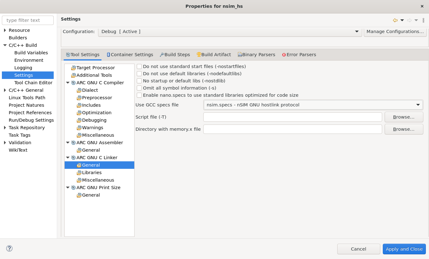Open the Use GCC specs file dropdown
Image resolution: width=429 pixels, height=259 pixels.
tap(313, 105)
